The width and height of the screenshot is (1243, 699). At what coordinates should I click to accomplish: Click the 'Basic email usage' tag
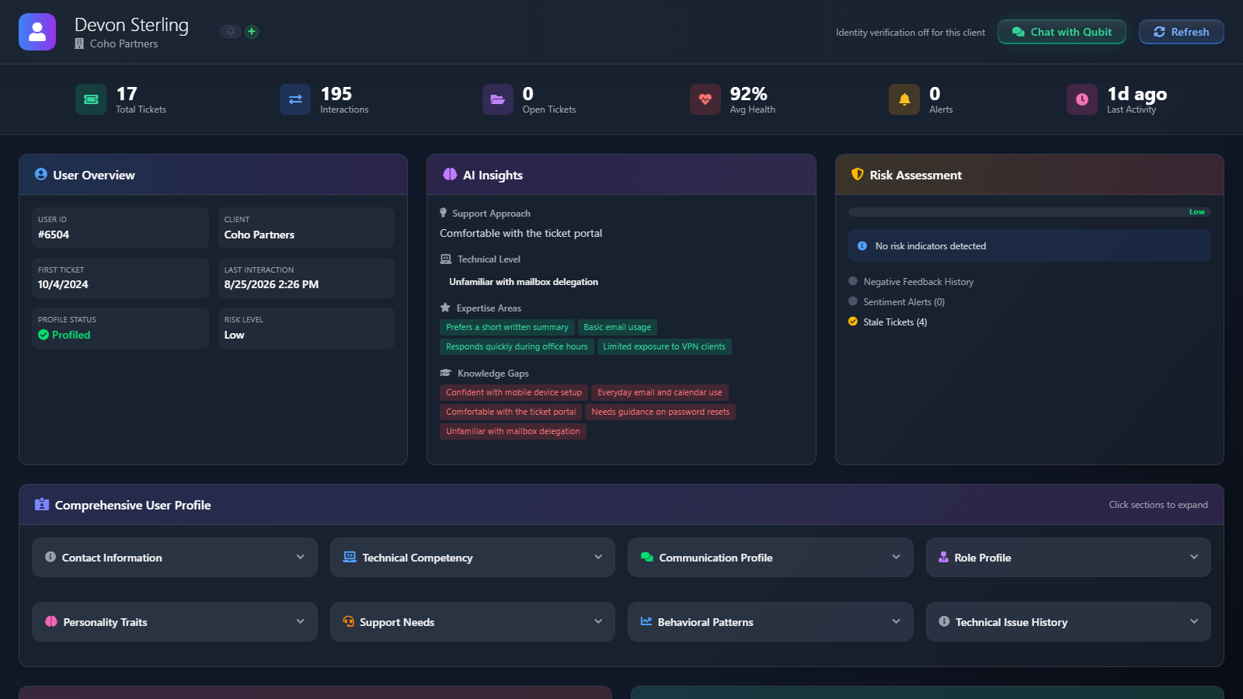coord(618,327)
